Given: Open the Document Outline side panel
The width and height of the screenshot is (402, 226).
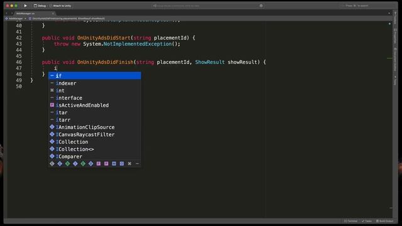Looking at the screenshot, I should (x=395, y=59).
